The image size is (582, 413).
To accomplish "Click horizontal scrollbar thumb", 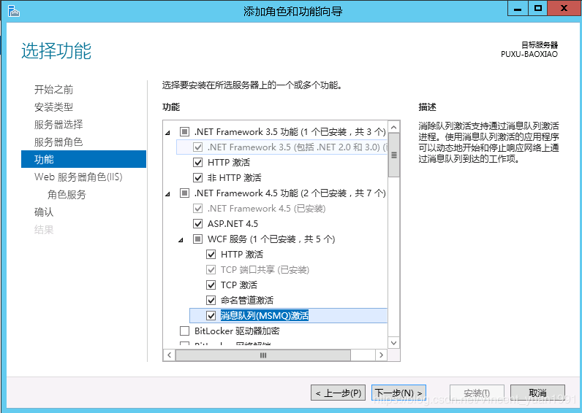I will coord(263,355).
